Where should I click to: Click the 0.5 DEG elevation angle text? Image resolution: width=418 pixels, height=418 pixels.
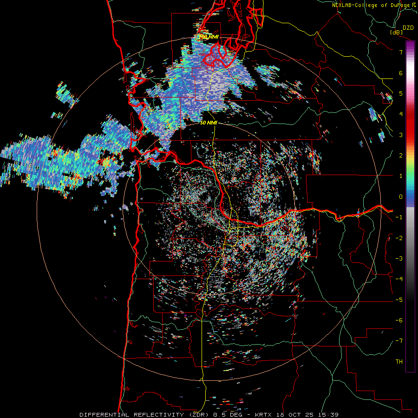tap(228, 415)
